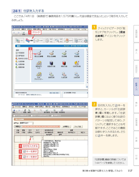Switch to the 取引 navigator tab
The width and height of the screenshot is (139, 177).
tap(30, 41)
